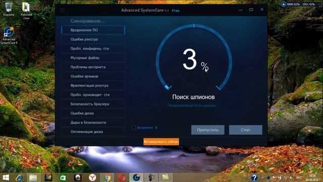Launch Opera browser from taskbar

[x=122, y=177]
